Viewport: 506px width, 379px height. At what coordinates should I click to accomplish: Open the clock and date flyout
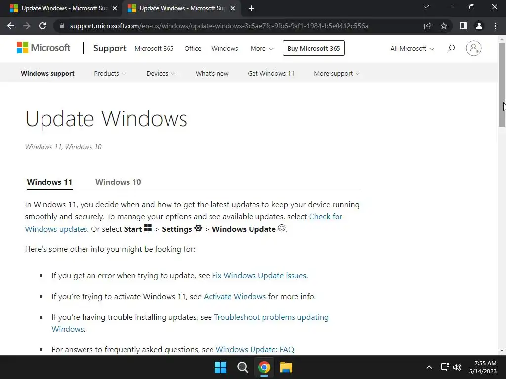click(483, 367)
